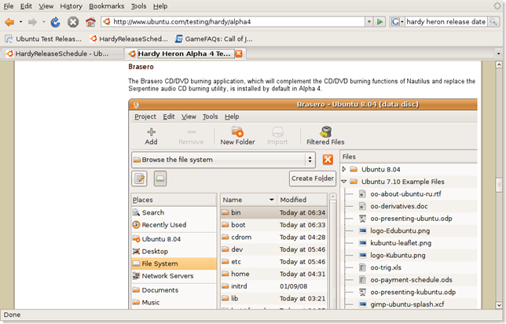Select File System in Places
The width and height of the screenshot is (506, 324).
coord(174,263)
